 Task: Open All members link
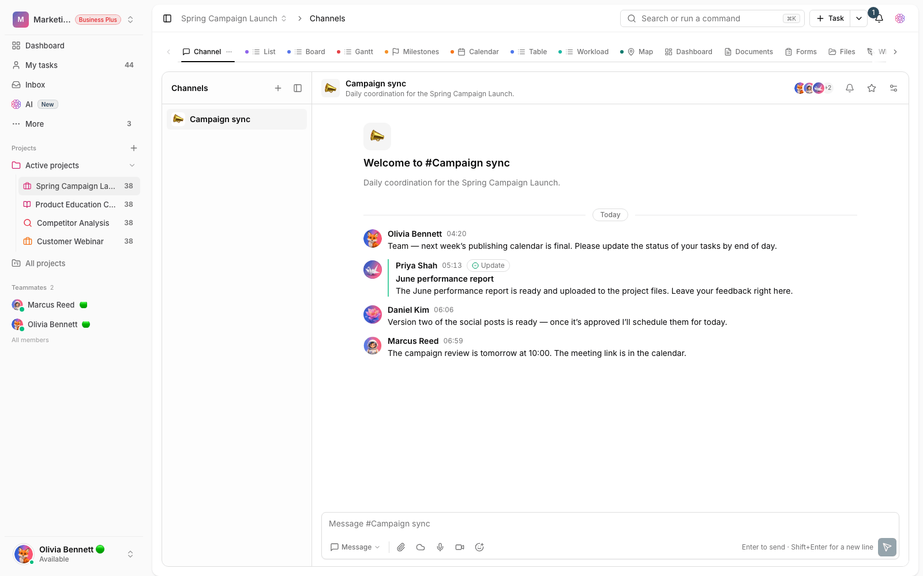(x=30, y=340)
